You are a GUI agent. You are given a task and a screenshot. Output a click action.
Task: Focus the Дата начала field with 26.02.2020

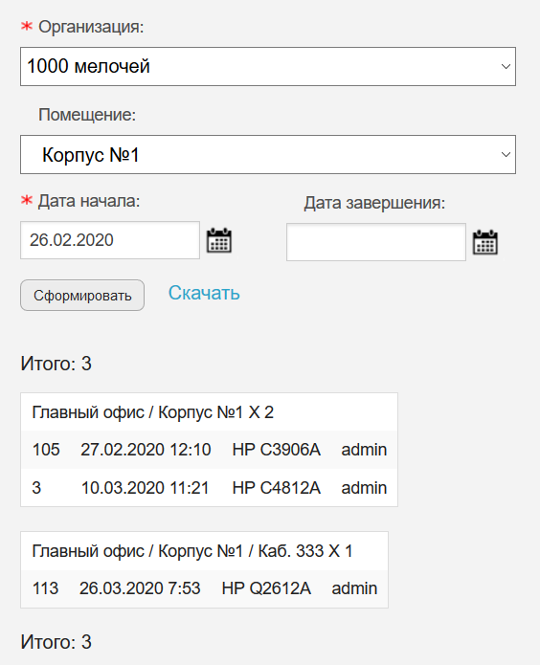[x=110, y=240]
